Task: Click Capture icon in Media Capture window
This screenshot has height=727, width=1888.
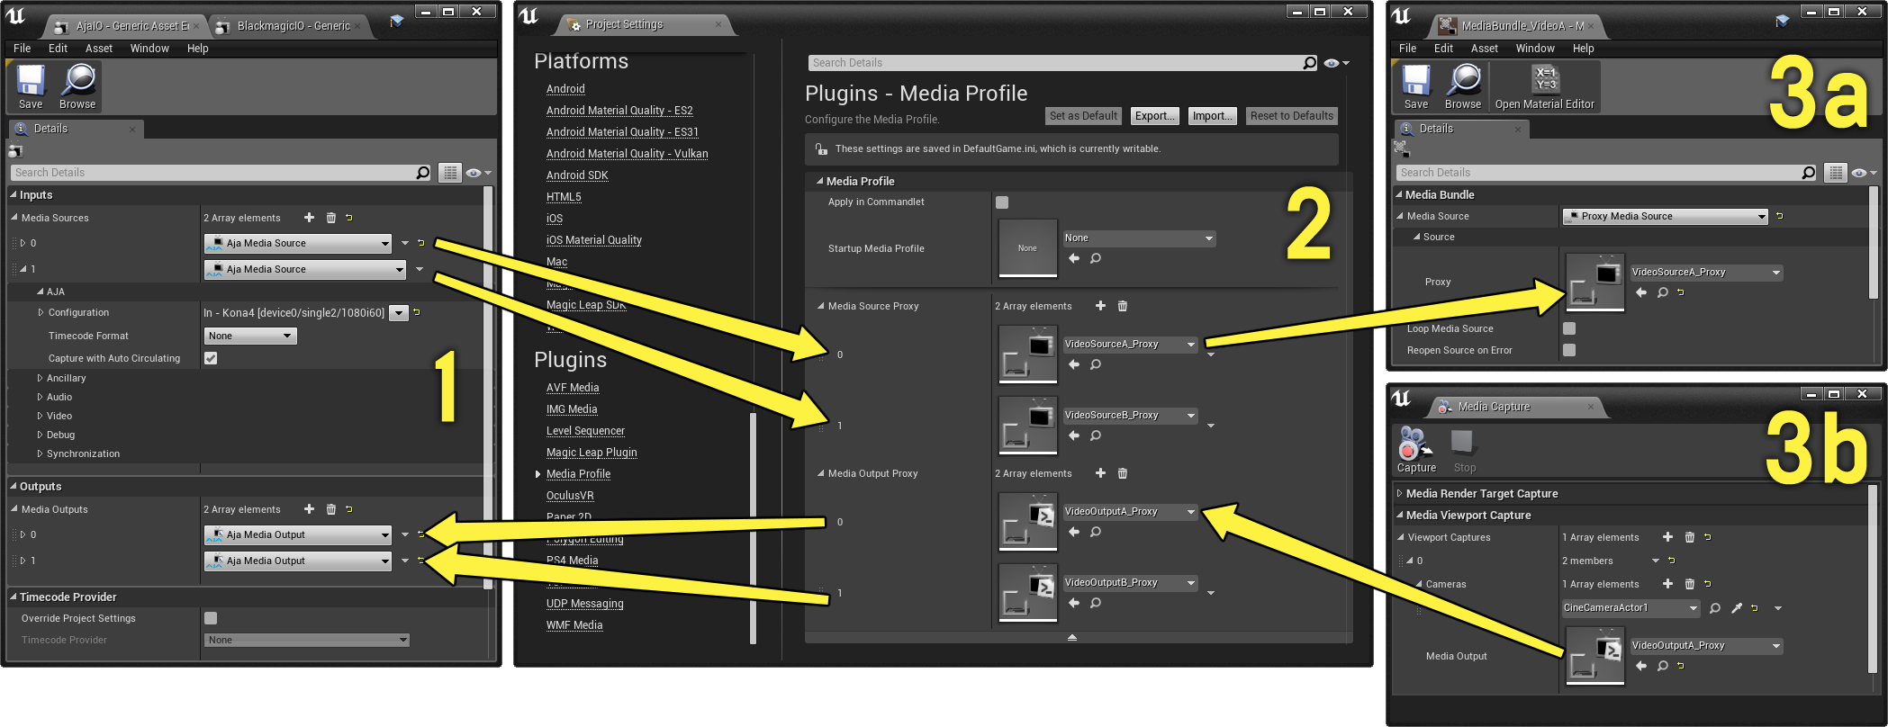Action: coord(1416,450)
